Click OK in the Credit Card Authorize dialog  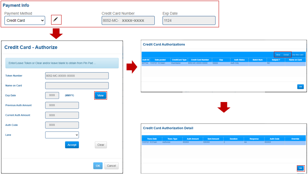(98, 166)
